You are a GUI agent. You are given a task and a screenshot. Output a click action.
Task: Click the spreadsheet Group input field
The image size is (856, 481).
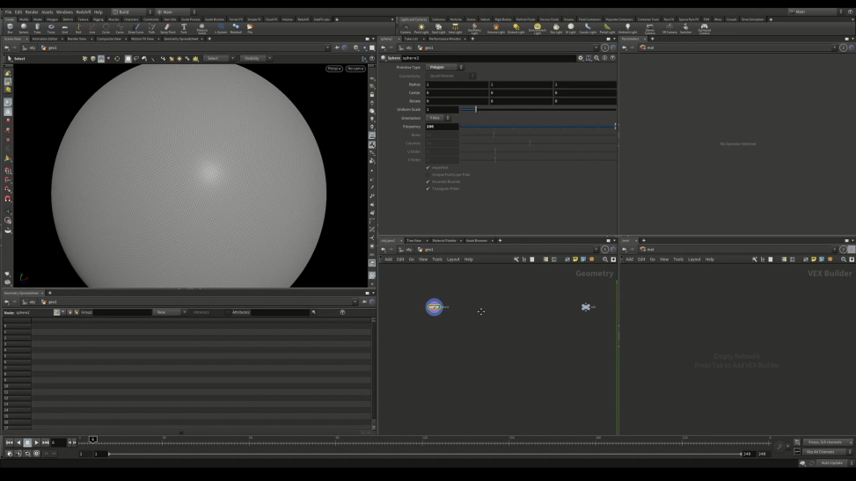[x=122, y=312]
